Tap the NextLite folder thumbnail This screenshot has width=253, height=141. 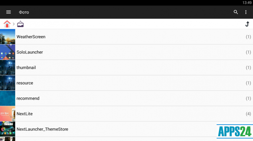click(x=8, y=114)
